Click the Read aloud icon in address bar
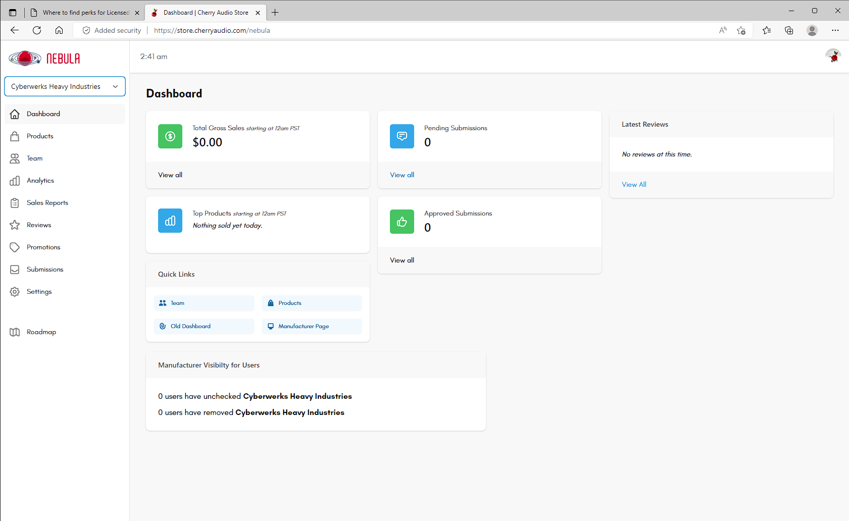The image size is (849, 521). 723,30
